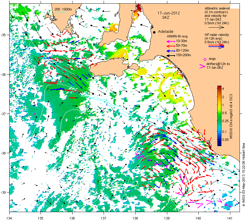Click the colorbar value '0.05' label
Image resolution: width=246 pixels, height=221 pixels.
pyautogui.click(x=225, y=140)
